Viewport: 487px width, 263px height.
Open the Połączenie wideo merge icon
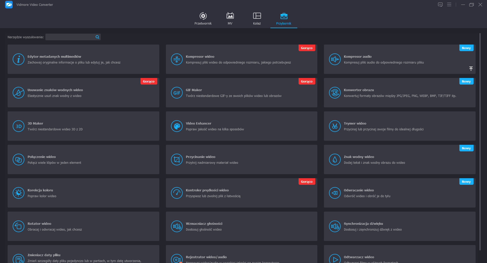click(19, 159)
